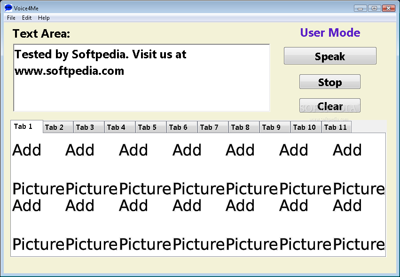
Task: Select Tab 10
Action: pyautogui.click(x=306, y=127)
